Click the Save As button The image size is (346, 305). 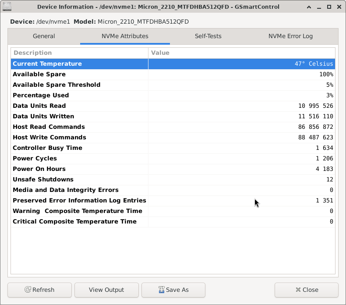[x=173, y=290]
